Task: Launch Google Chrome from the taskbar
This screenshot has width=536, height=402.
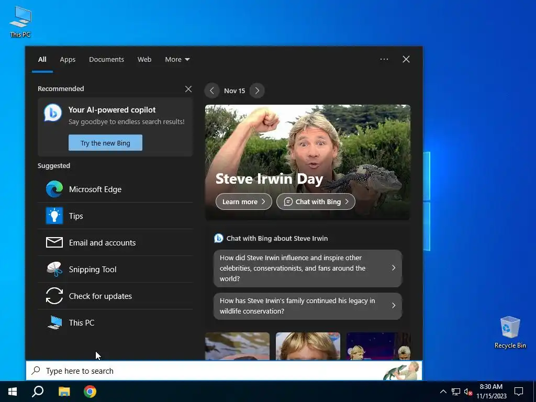Action: [90, 392]
